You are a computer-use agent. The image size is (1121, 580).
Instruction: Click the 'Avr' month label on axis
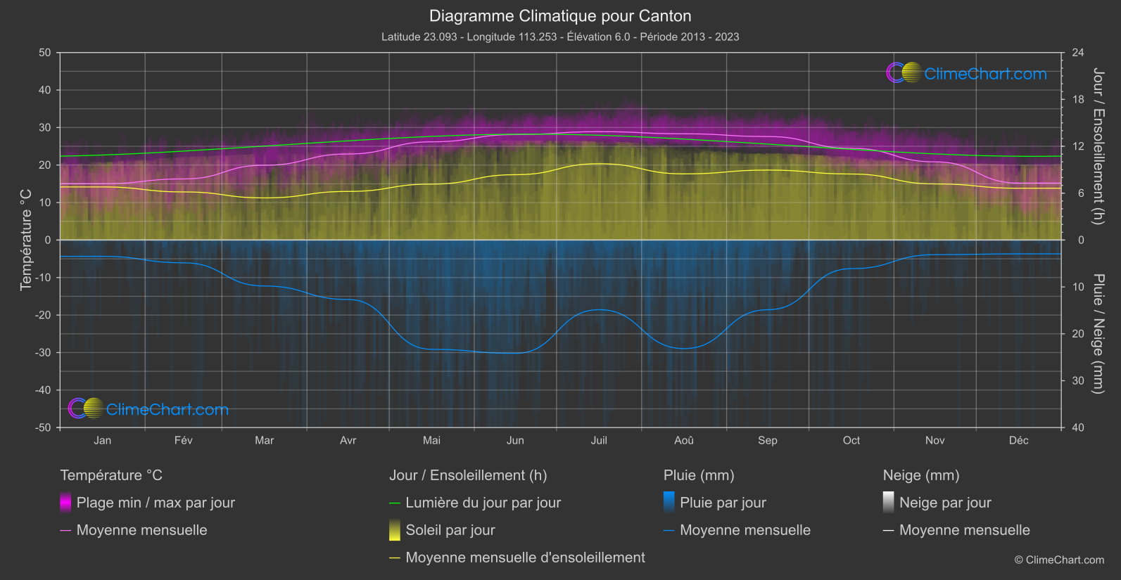(348, 440)
